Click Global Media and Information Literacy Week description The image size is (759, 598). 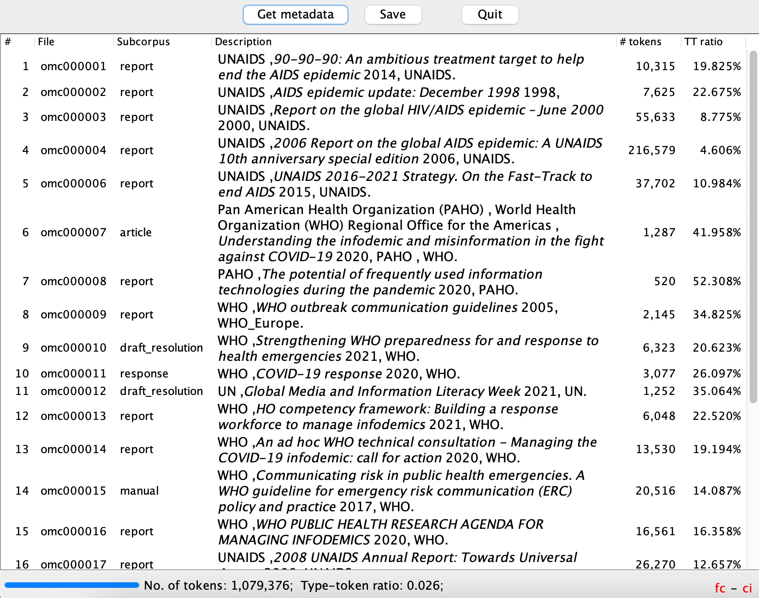click(402, 391)
